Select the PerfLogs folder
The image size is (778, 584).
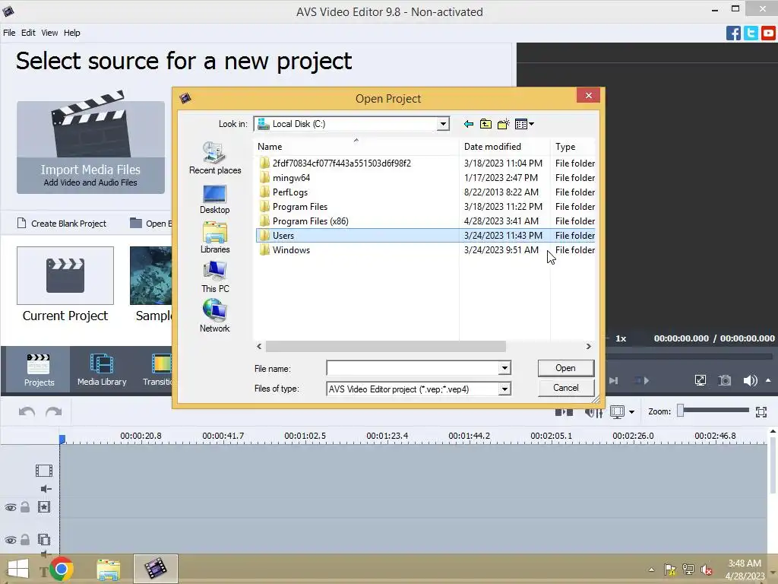pos(290,192)
